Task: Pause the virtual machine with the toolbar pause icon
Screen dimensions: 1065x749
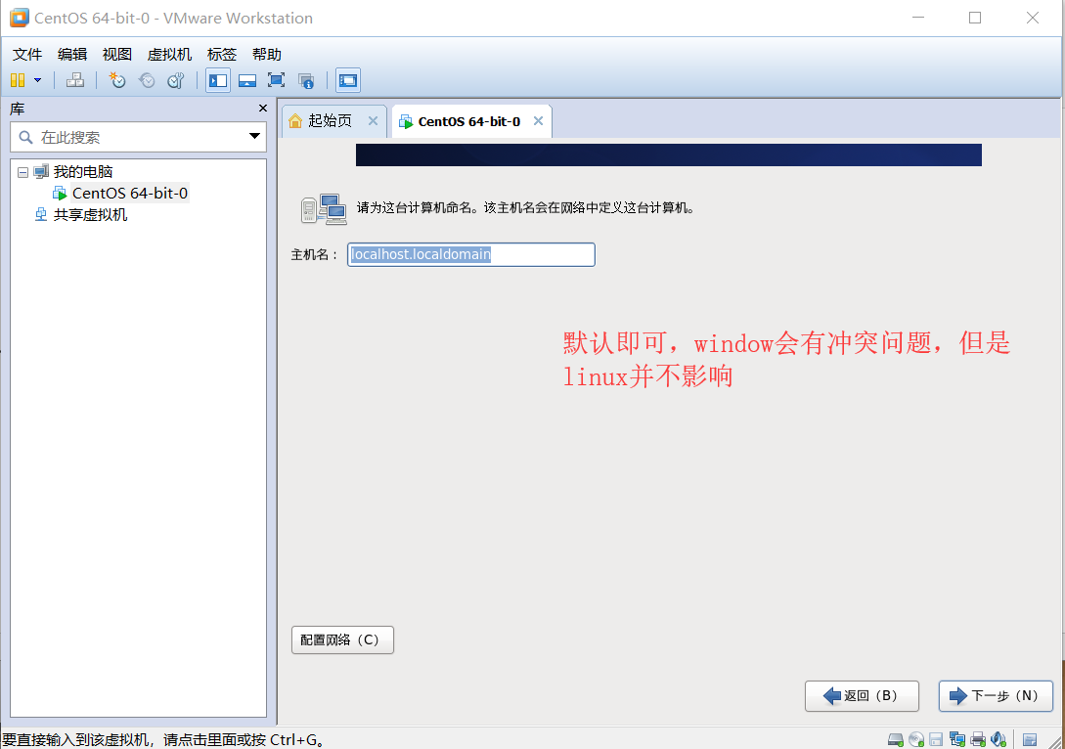Action: pyautogui.click(x=18, y=80)
